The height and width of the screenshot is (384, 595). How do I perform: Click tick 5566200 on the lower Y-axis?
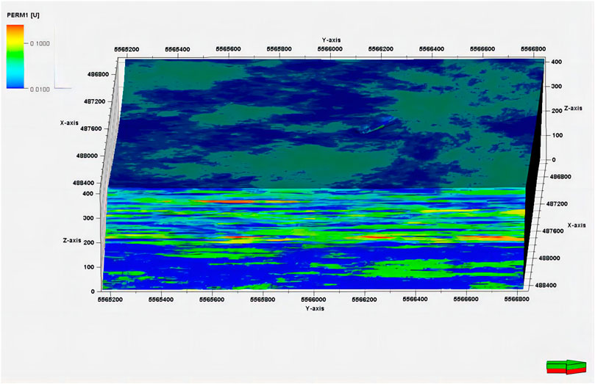point(364,299)
